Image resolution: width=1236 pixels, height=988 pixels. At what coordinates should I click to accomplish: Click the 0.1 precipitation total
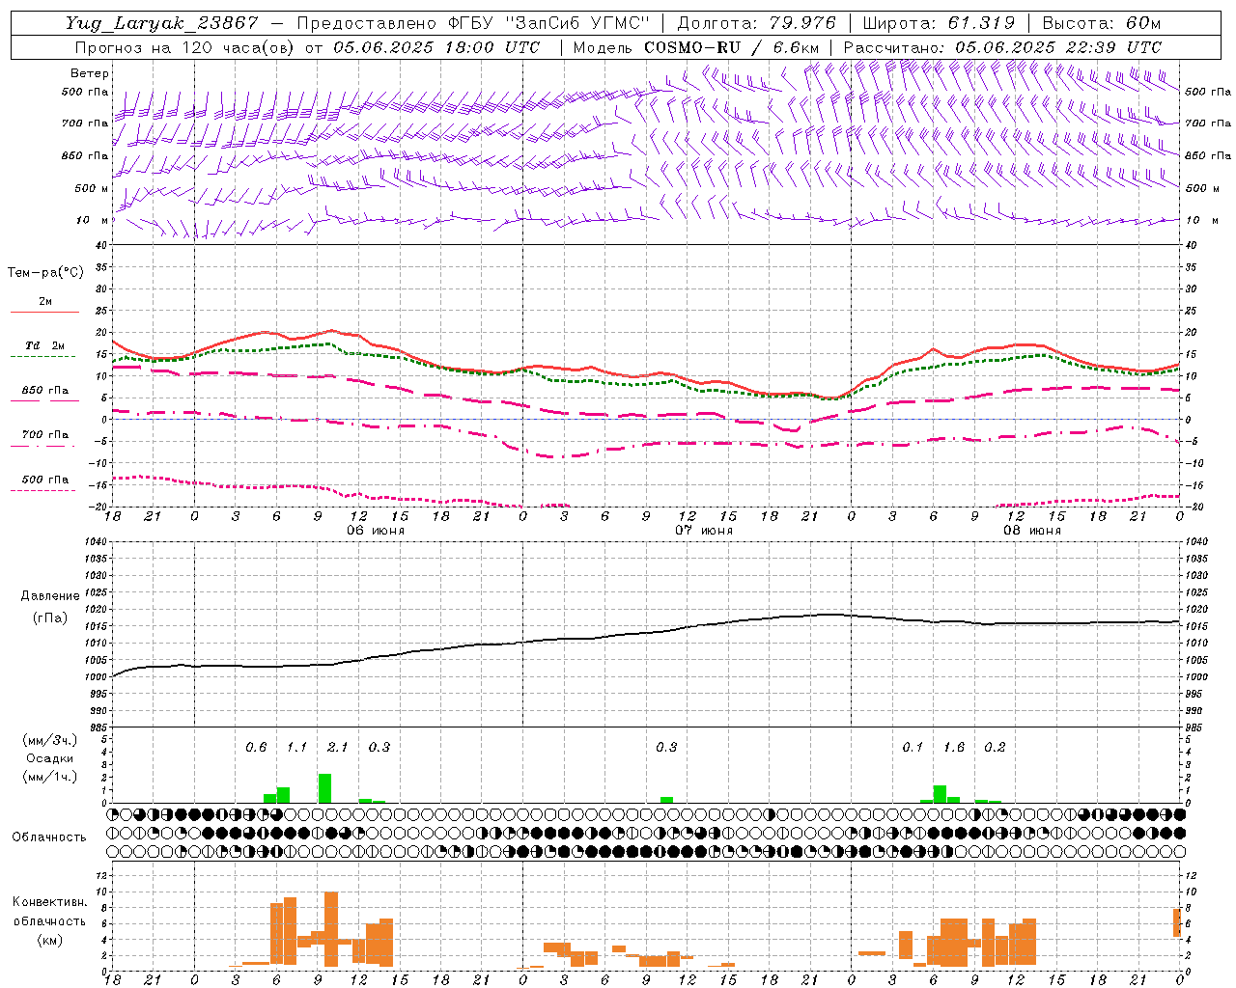click(x=913, y=748)
